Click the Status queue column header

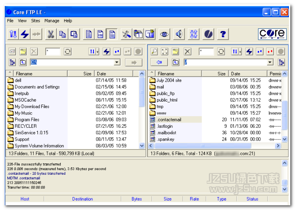click(252, 199)
